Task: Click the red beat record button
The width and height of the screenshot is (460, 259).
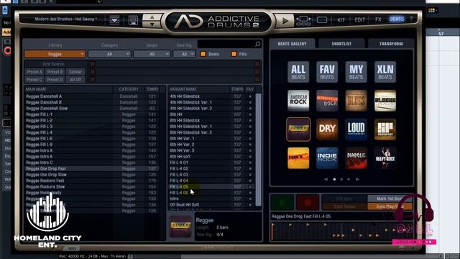Action: (308, 202)
